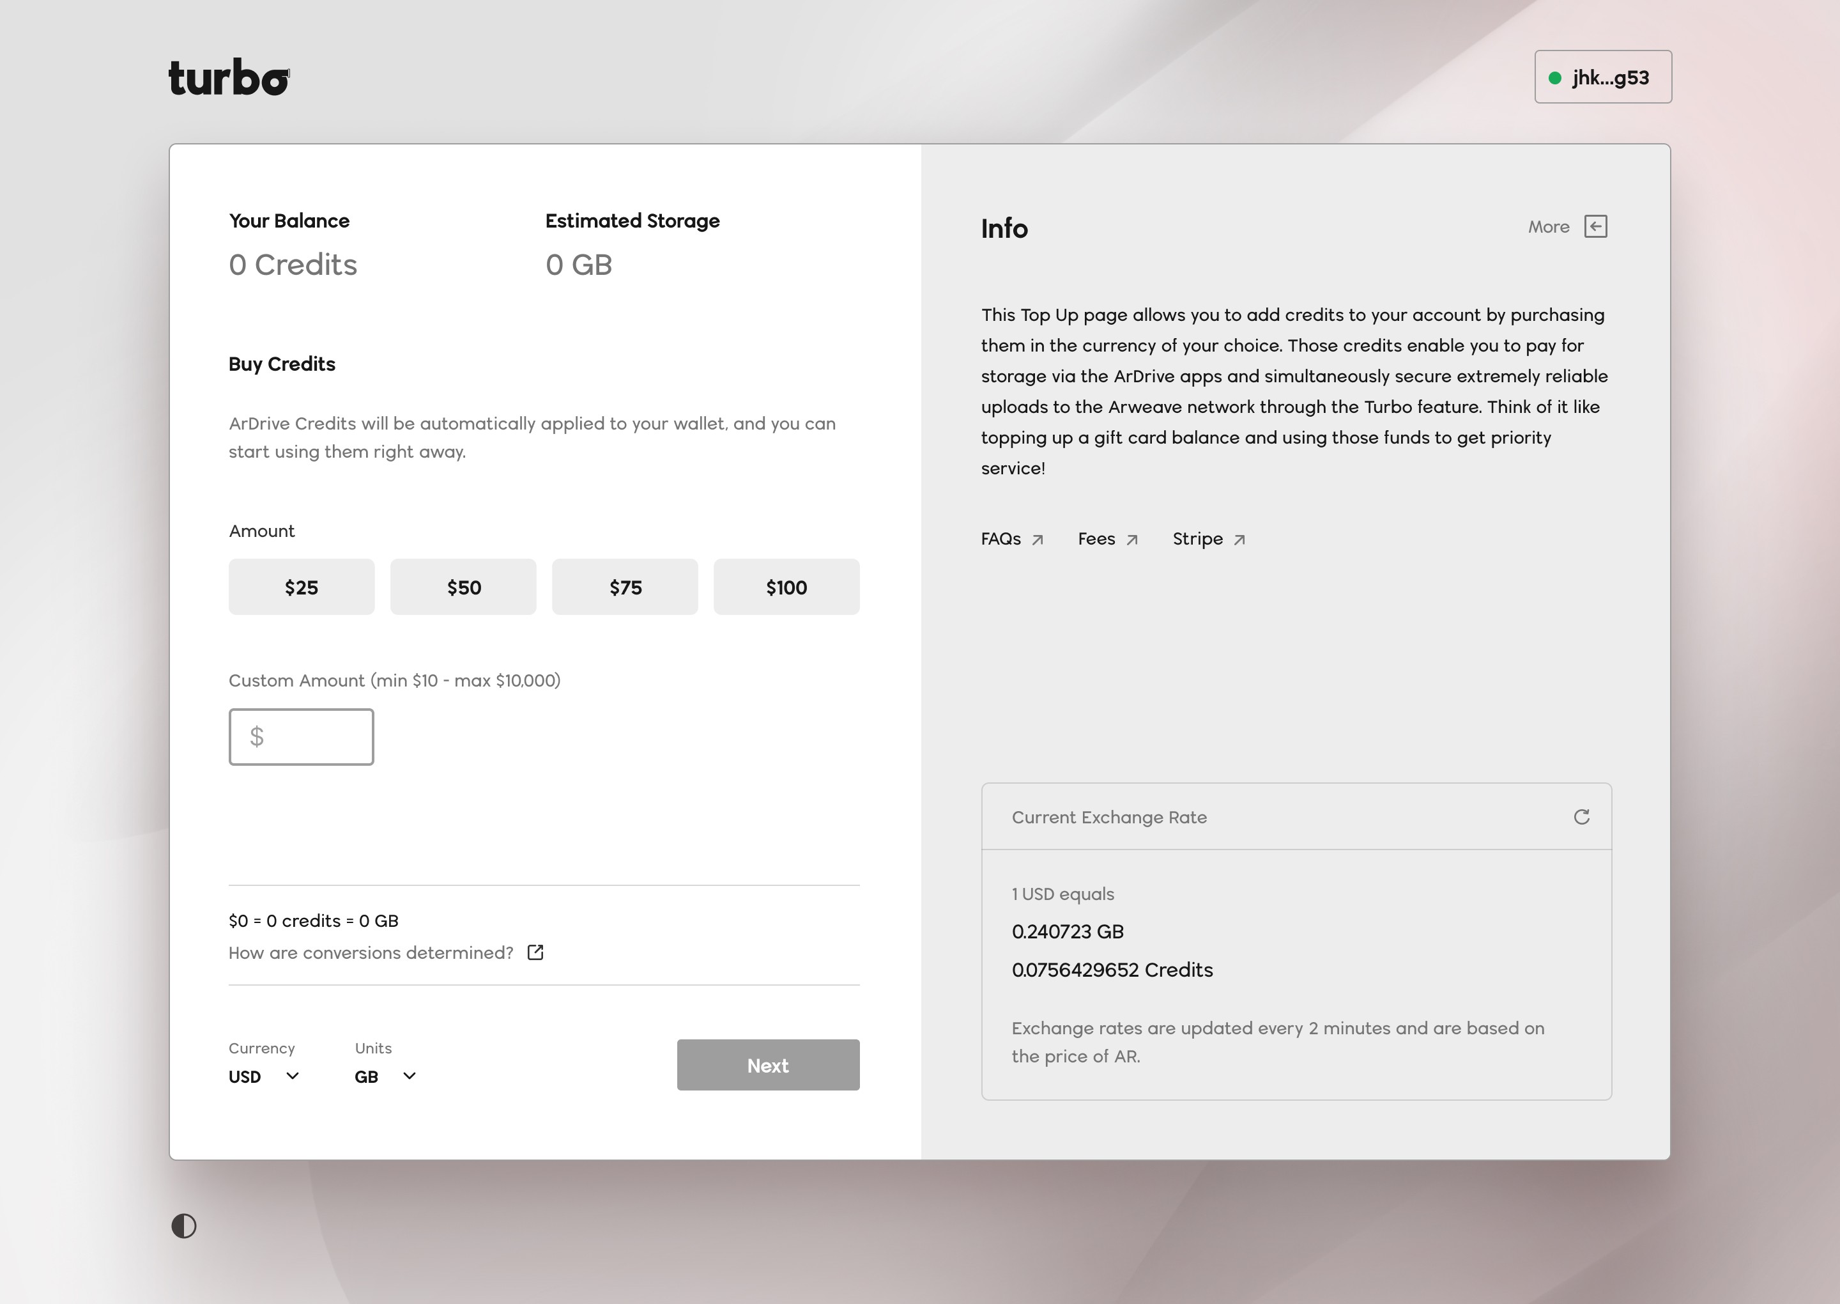This screenshot has height=1304, width=1840.
Task: Choose the $100 amount
Action: [x=786, y=587]
